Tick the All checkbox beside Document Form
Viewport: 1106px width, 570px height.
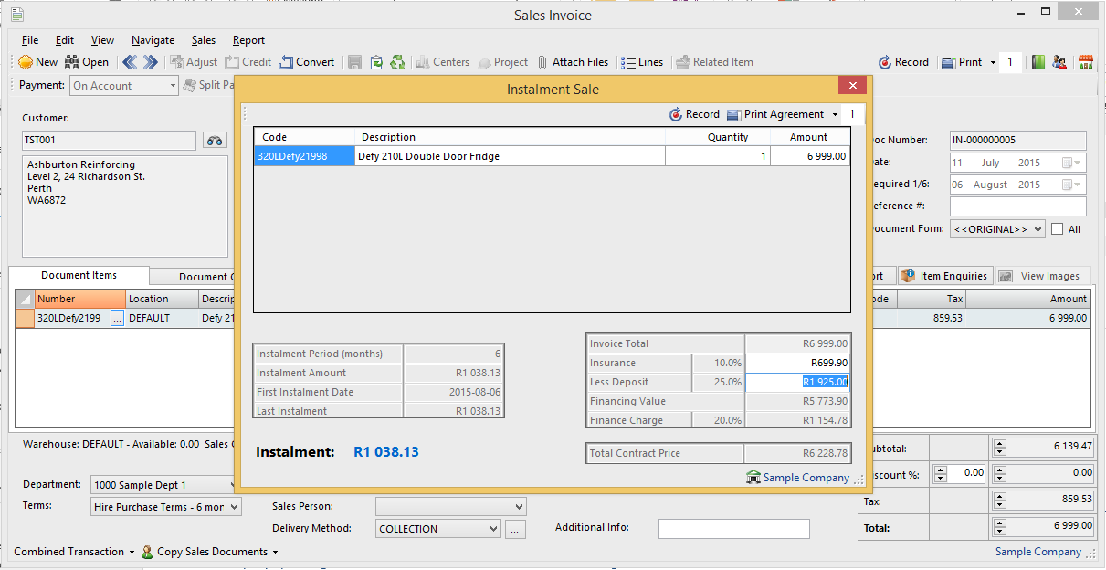tap(1058, 229)
